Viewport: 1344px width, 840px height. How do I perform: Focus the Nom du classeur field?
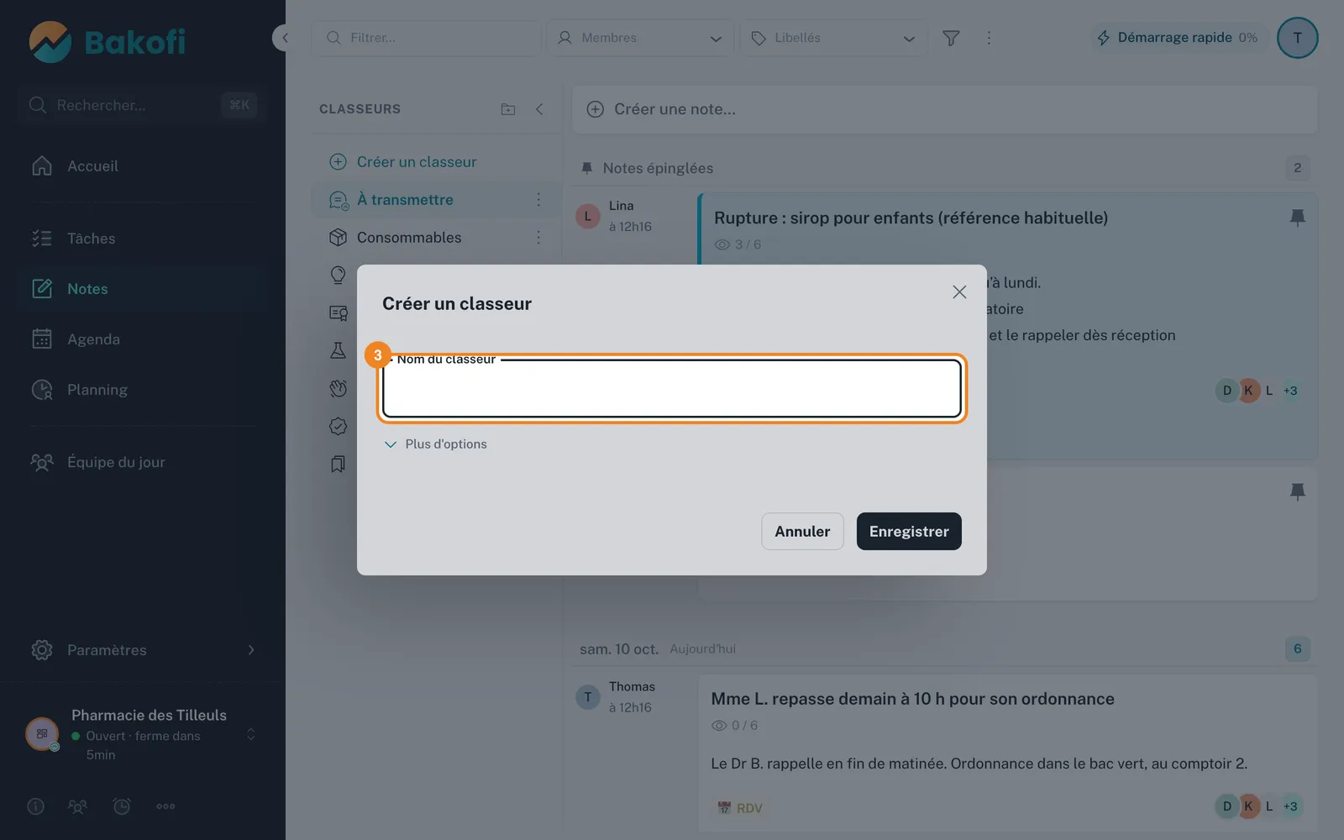pos(672,388)
